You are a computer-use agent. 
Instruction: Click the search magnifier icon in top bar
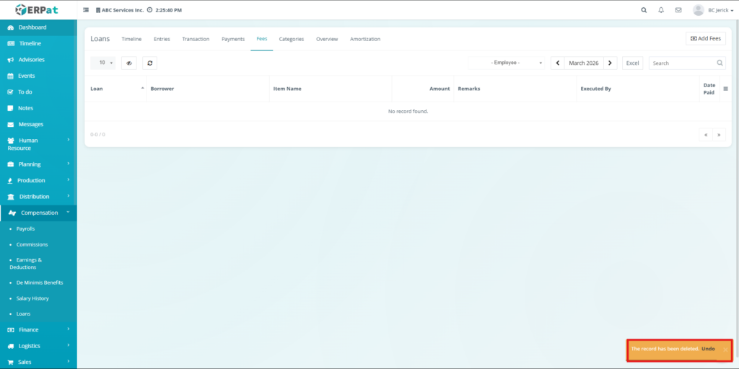coord(644,10)
